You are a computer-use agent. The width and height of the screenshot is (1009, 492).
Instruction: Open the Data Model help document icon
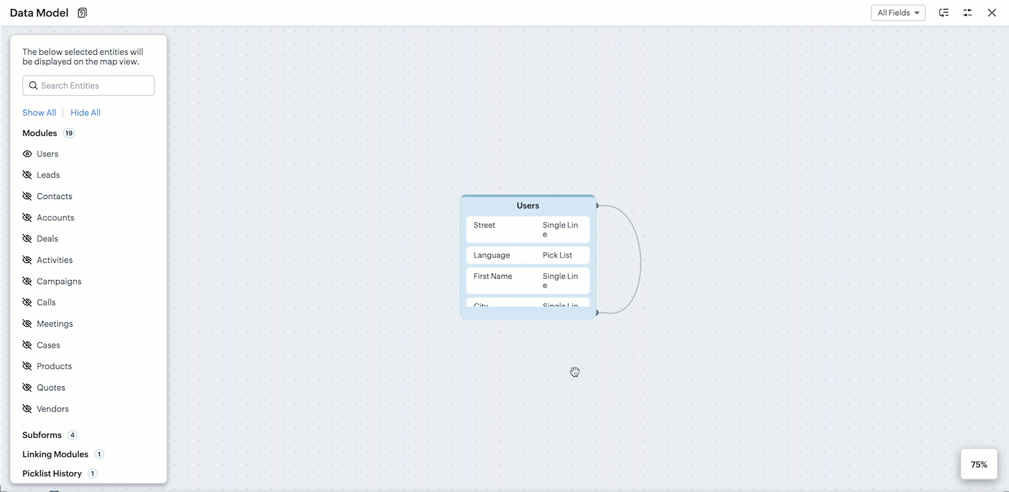click(82, 13)
